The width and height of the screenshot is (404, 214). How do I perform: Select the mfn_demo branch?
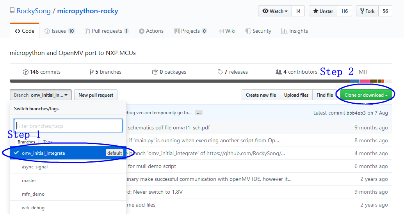pos(68,194)
